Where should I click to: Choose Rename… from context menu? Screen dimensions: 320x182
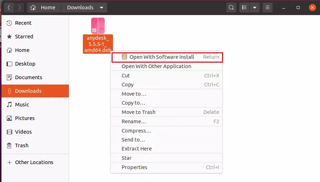[x=166, y=121]
